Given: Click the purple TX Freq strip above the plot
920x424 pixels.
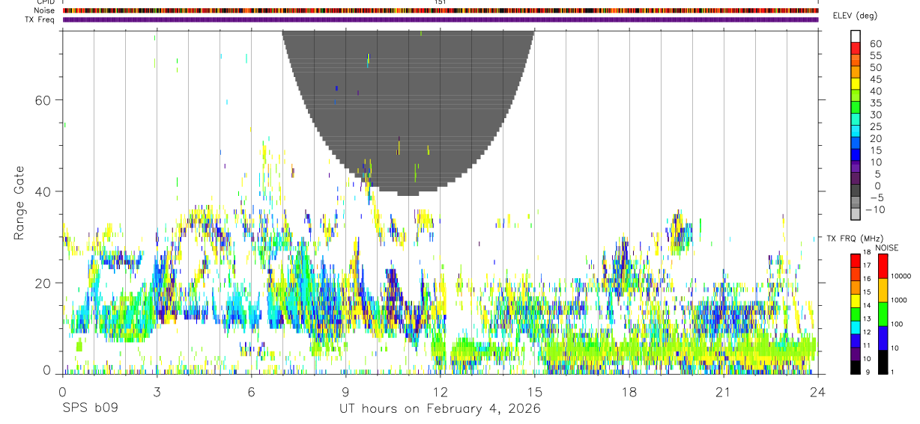Looking at the screenshot, I should point(441,19).
